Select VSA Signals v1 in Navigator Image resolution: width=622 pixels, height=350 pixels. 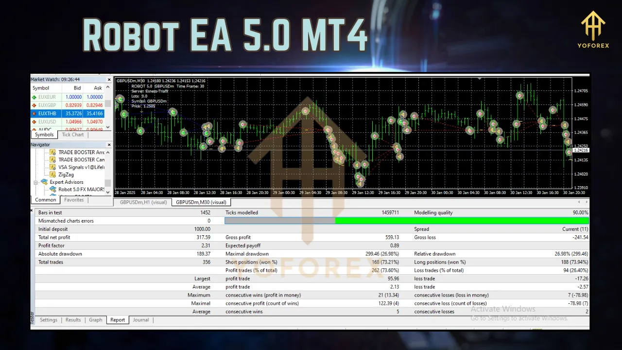click(x=82, y=167)
